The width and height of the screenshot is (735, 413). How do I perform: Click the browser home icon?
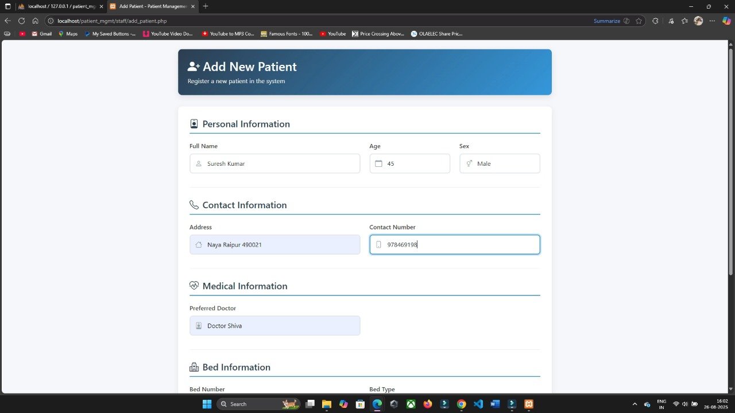tap(35, 21)
